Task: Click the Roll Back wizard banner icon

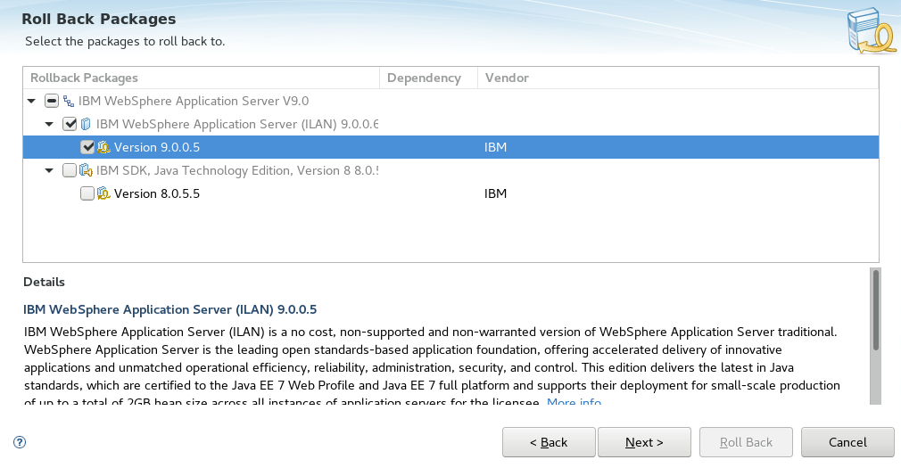Action: [x=872, y=30]
